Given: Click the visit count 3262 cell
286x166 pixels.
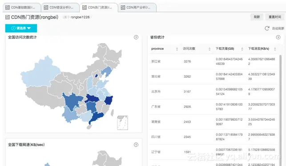Looking at the screenshot, I should pos(187,76).
